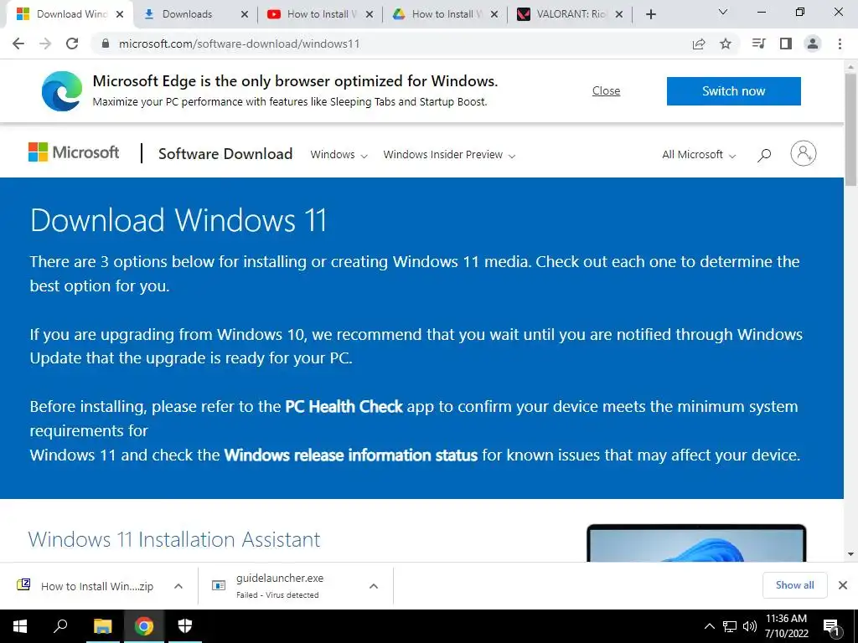The height and width of the screenshot is (643, 858).
Task: Click the Download Windows 11 heading
Action: [x=178, y=220]
